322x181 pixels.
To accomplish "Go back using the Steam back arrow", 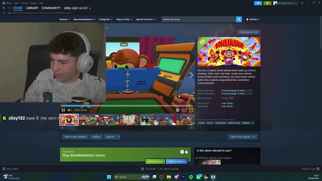I will tap(4, 8).
